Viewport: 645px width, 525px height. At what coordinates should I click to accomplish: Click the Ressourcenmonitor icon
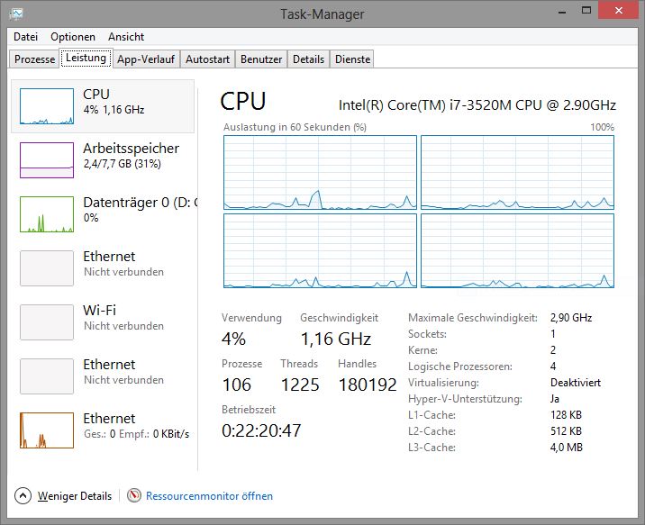[x=134, y=495]
